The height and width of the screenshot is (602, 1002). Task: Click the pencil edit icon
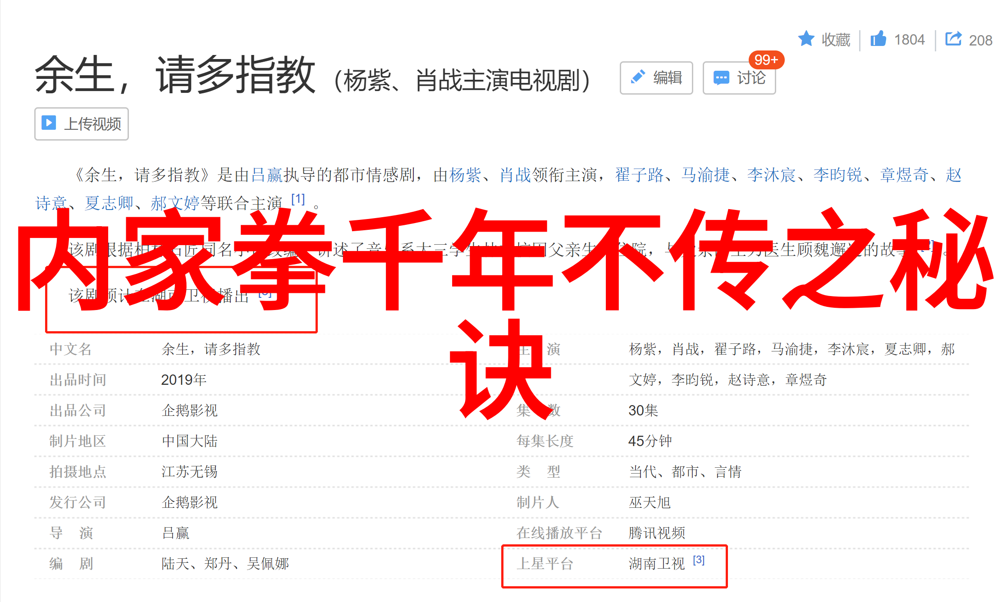click(x=638, y=77)
